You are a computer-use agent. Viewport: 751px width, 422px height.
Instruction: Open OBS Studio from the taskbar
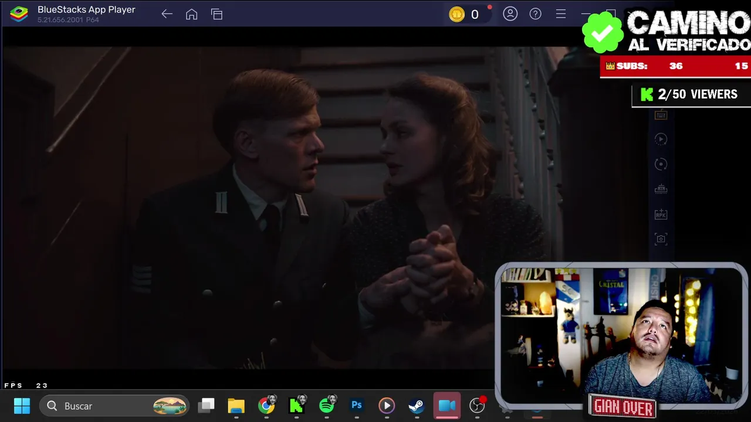[478, 406]
